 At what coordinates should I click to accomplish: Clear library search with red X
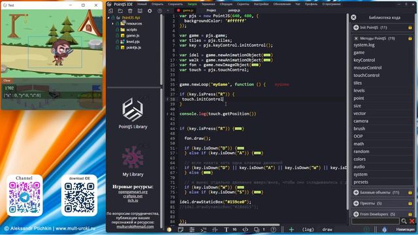(412, 221)
